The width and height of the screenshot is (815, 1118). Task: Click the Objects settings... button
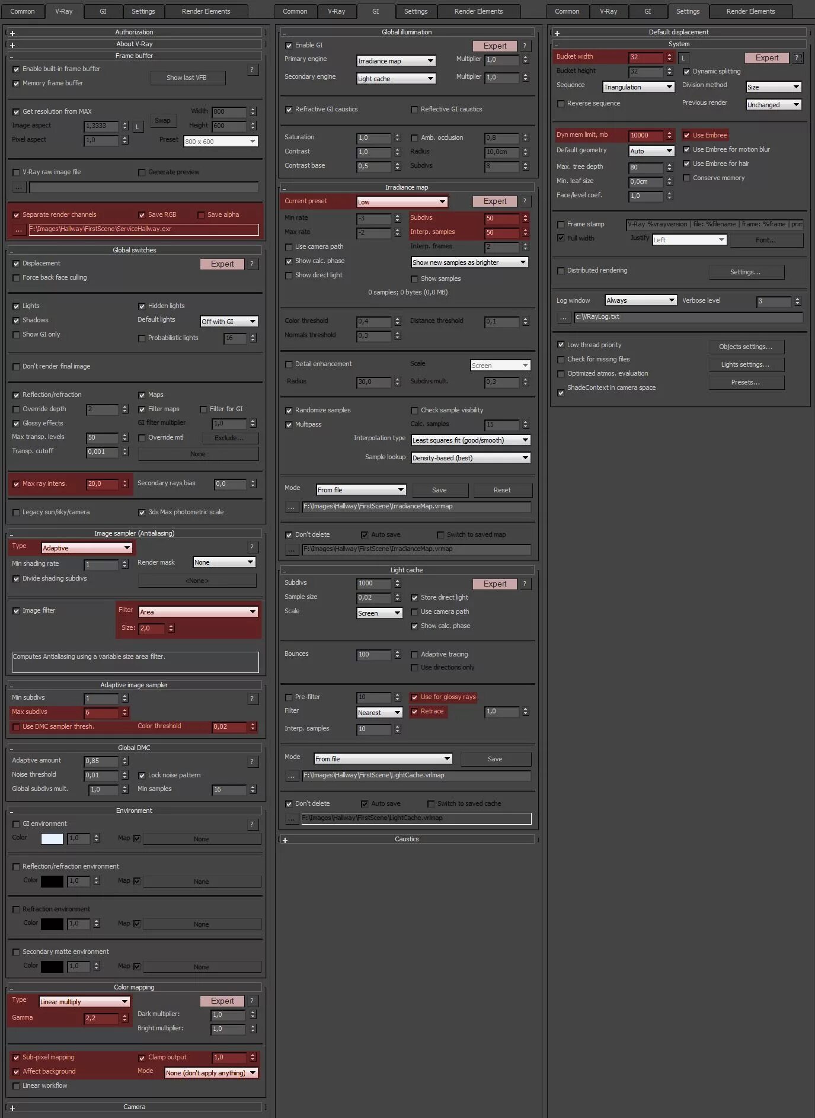746,347
